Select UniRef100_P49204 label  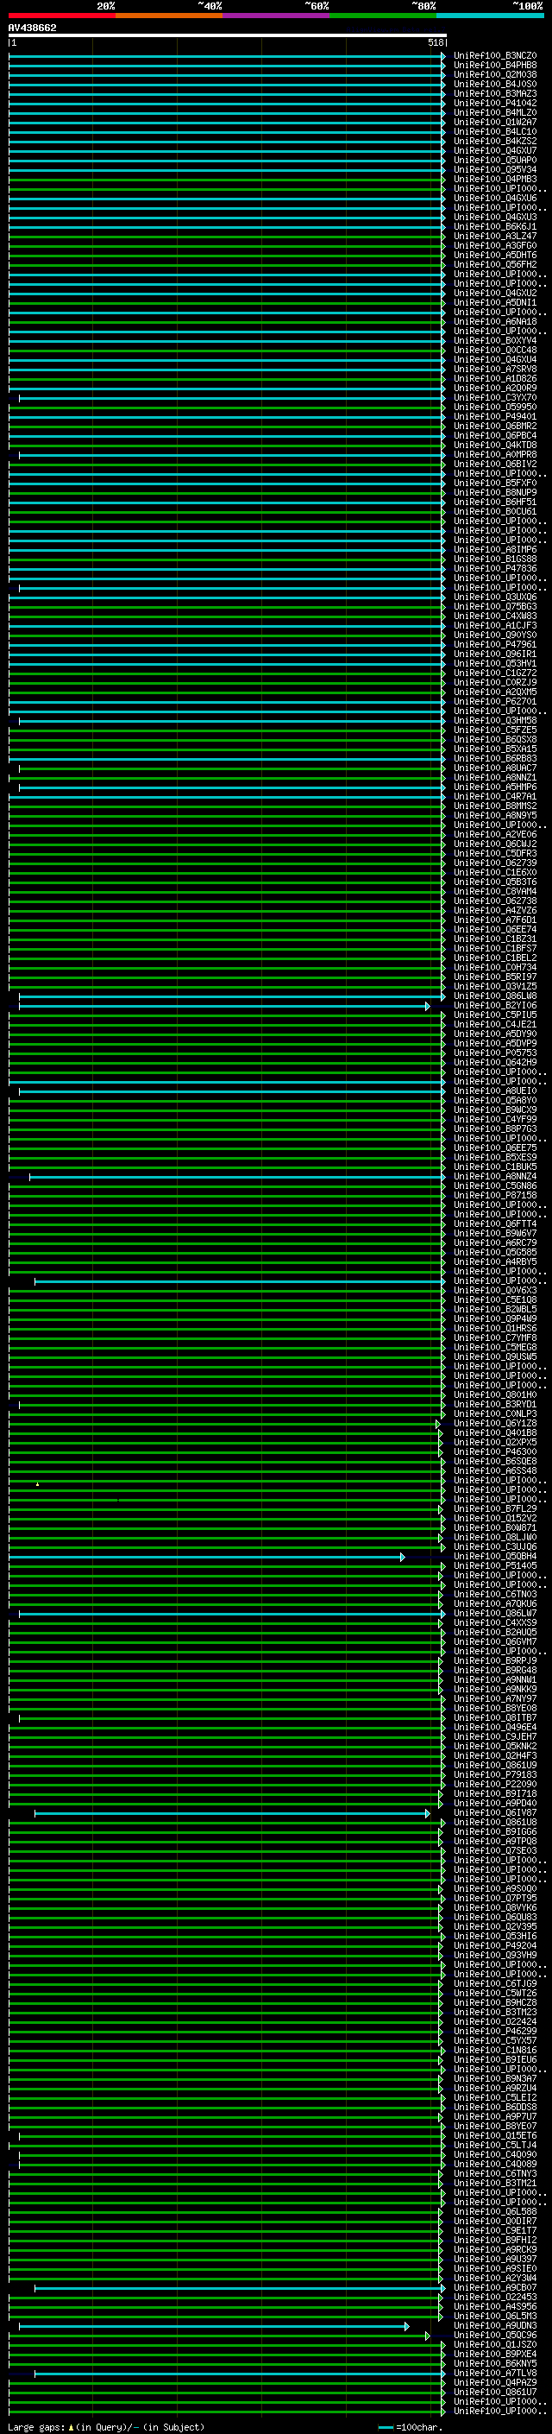pos(495,1945)
